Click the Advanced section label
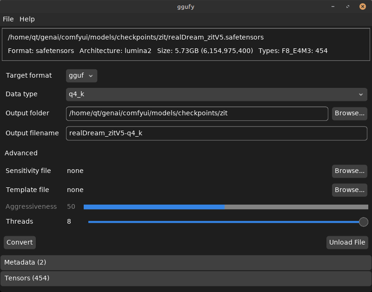Image resolution: width=372 pixels, height=292 pixels. (x=21, y=153)
